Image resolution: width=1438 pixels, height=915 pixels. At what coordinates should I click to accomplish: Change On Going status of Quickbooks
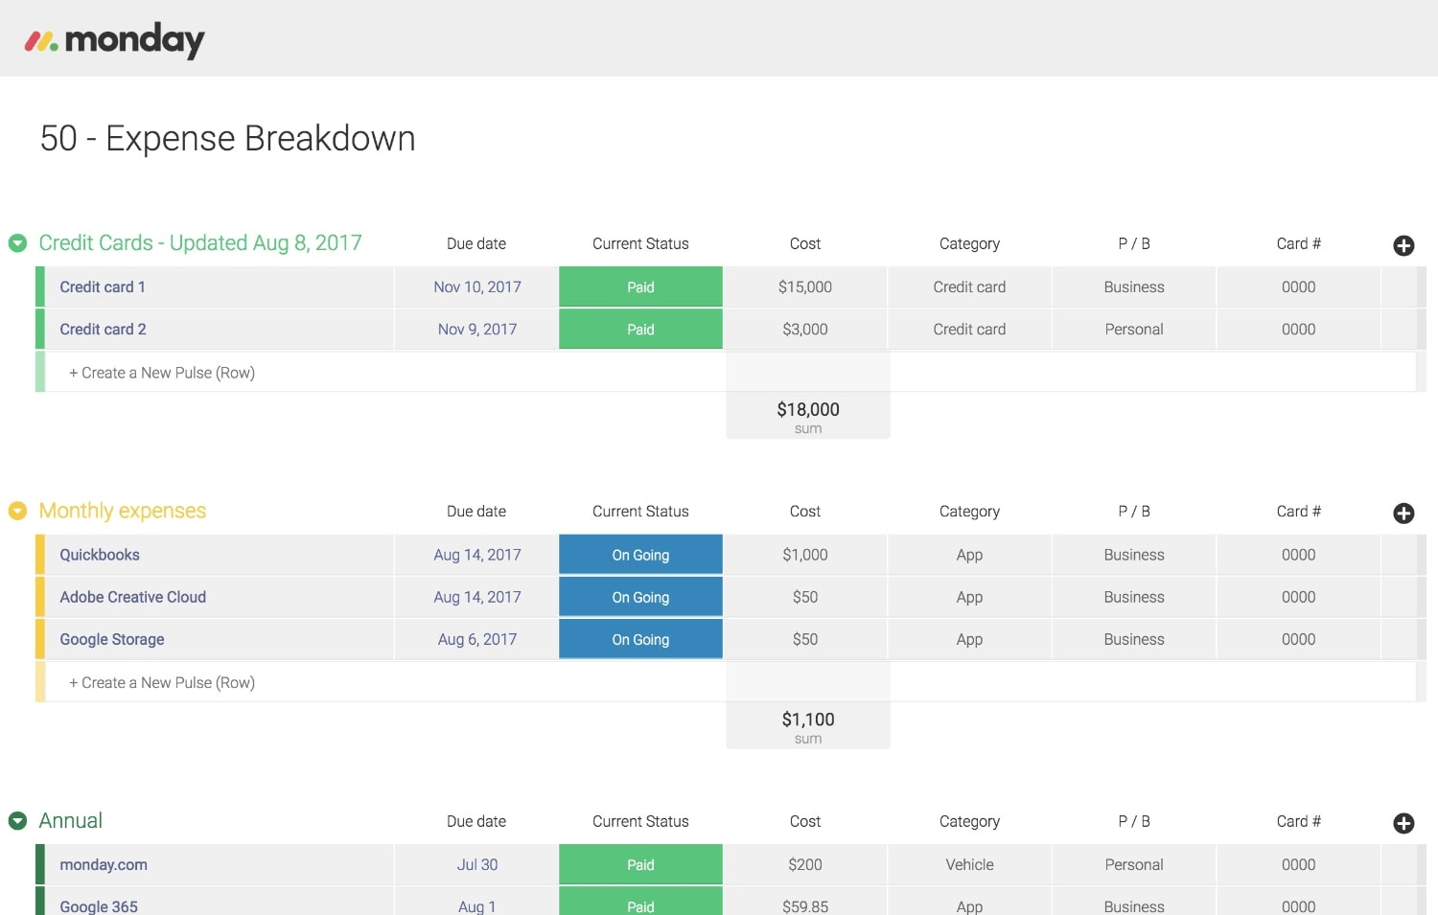tap(640, 555)
